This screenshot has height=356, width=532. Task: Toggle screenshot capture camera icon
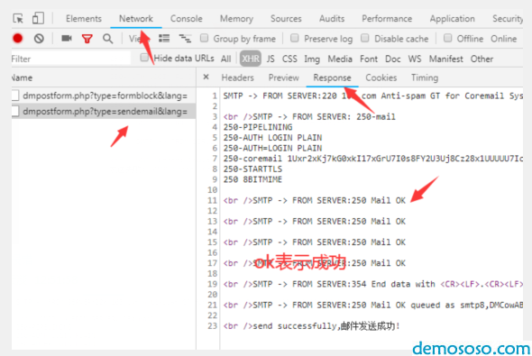point(67,38)
